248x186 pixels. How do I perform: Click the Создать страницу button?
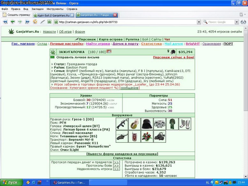click(x=16, y=15)
